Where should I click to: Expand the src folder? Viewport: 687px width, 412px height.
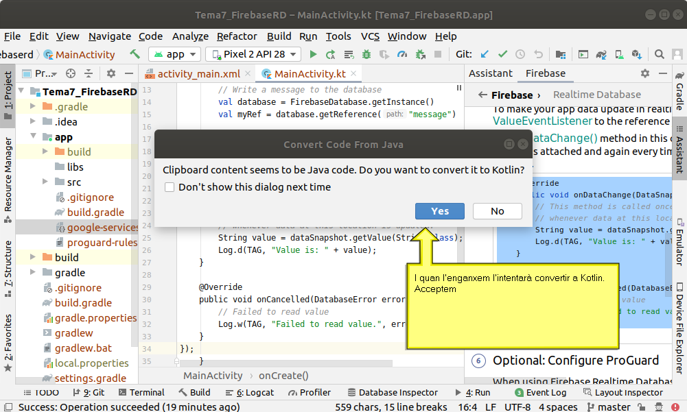point(45,182)
